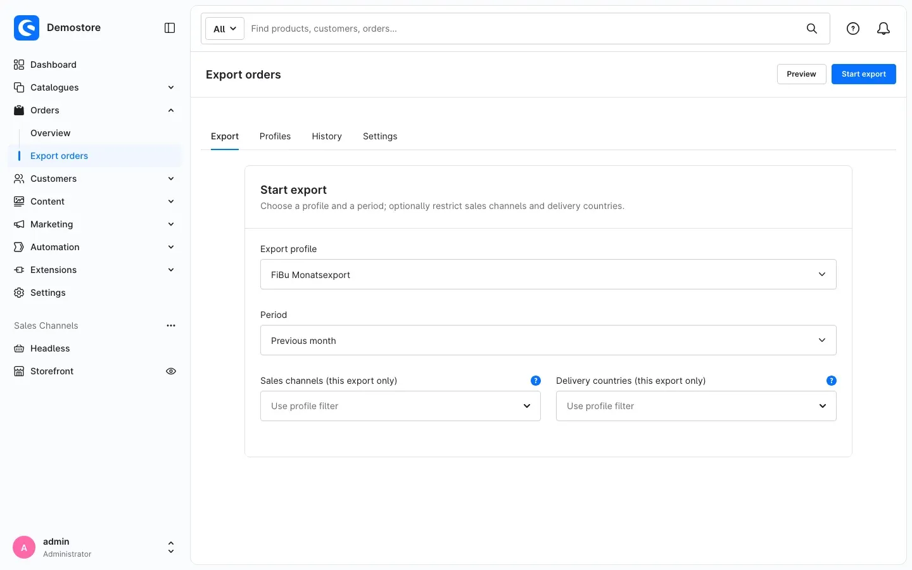Screen dimensions: 912x570
Task: Focus the Find products search field
Action: click(522, 28)
